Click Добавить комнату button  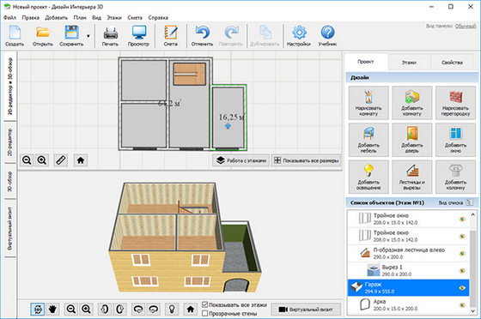[412, 103]
